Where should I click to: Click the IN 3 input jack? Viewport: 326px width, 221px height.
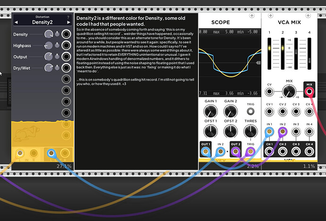point(296,131)
